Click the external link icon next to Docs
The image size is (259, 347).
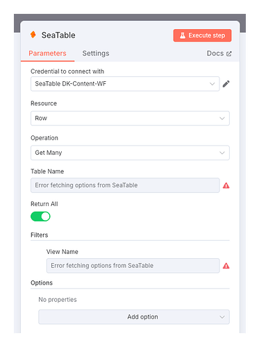(229, 53)
